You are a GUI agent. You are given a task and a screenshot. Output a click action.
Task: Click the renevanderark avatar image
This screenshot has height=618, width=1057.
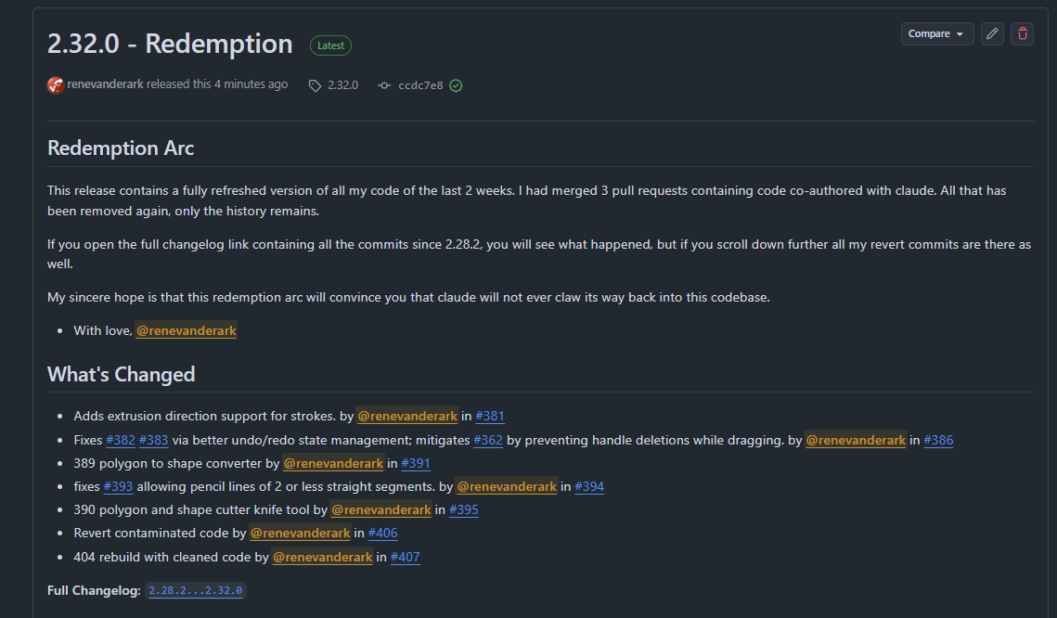pyautogui.click(x=56, y=85)
